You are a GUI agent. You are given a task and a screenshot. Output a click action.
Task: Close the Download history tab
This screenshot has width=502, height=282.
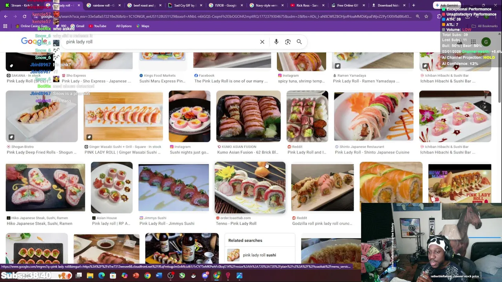click(x=404, y=5)
